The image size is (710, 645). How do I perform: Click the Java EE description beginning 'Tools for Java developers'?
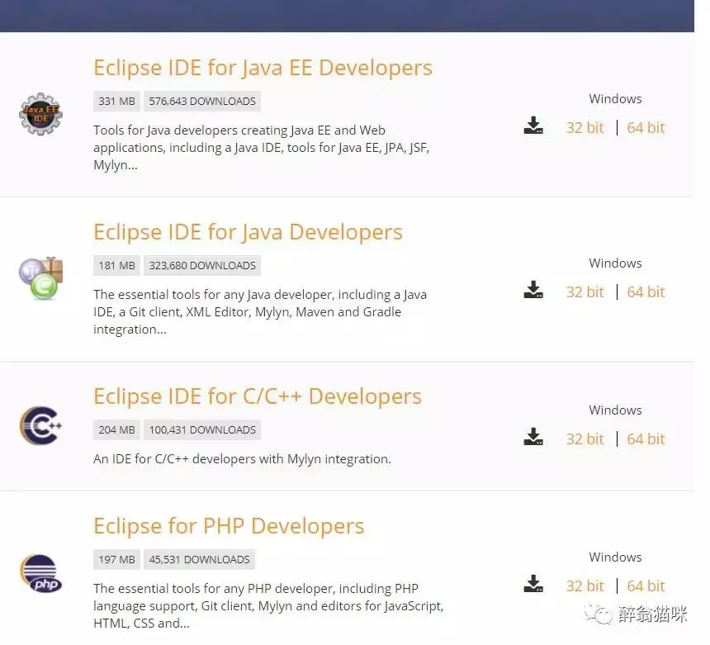coord(261,148)
